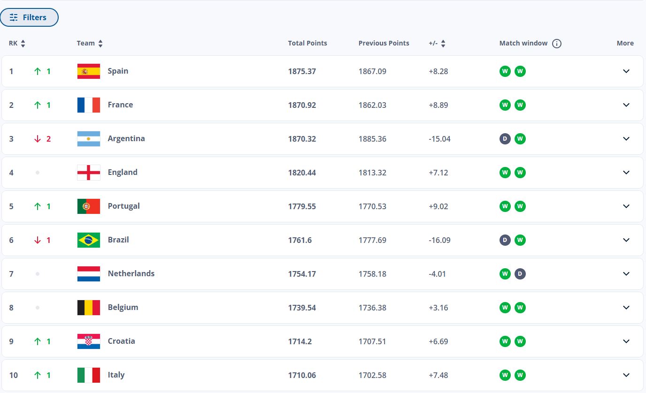The image size is (646, 393).
Task: Expand the Argentina row details
Action: pos(626,139)
